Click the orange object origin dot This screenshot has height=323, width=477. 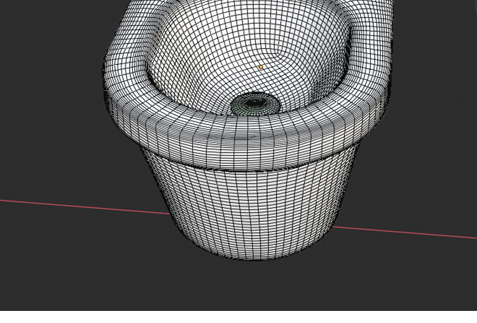coord(261,67)
